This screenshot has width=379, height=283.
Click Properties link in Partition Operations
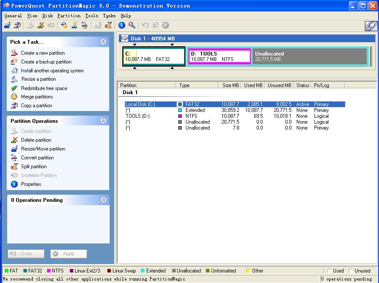tap(31, 184)
